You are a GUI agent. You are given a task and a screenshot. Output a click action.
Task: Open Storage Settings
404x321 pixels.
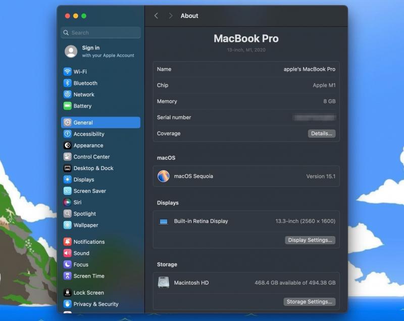pos(310,302)
